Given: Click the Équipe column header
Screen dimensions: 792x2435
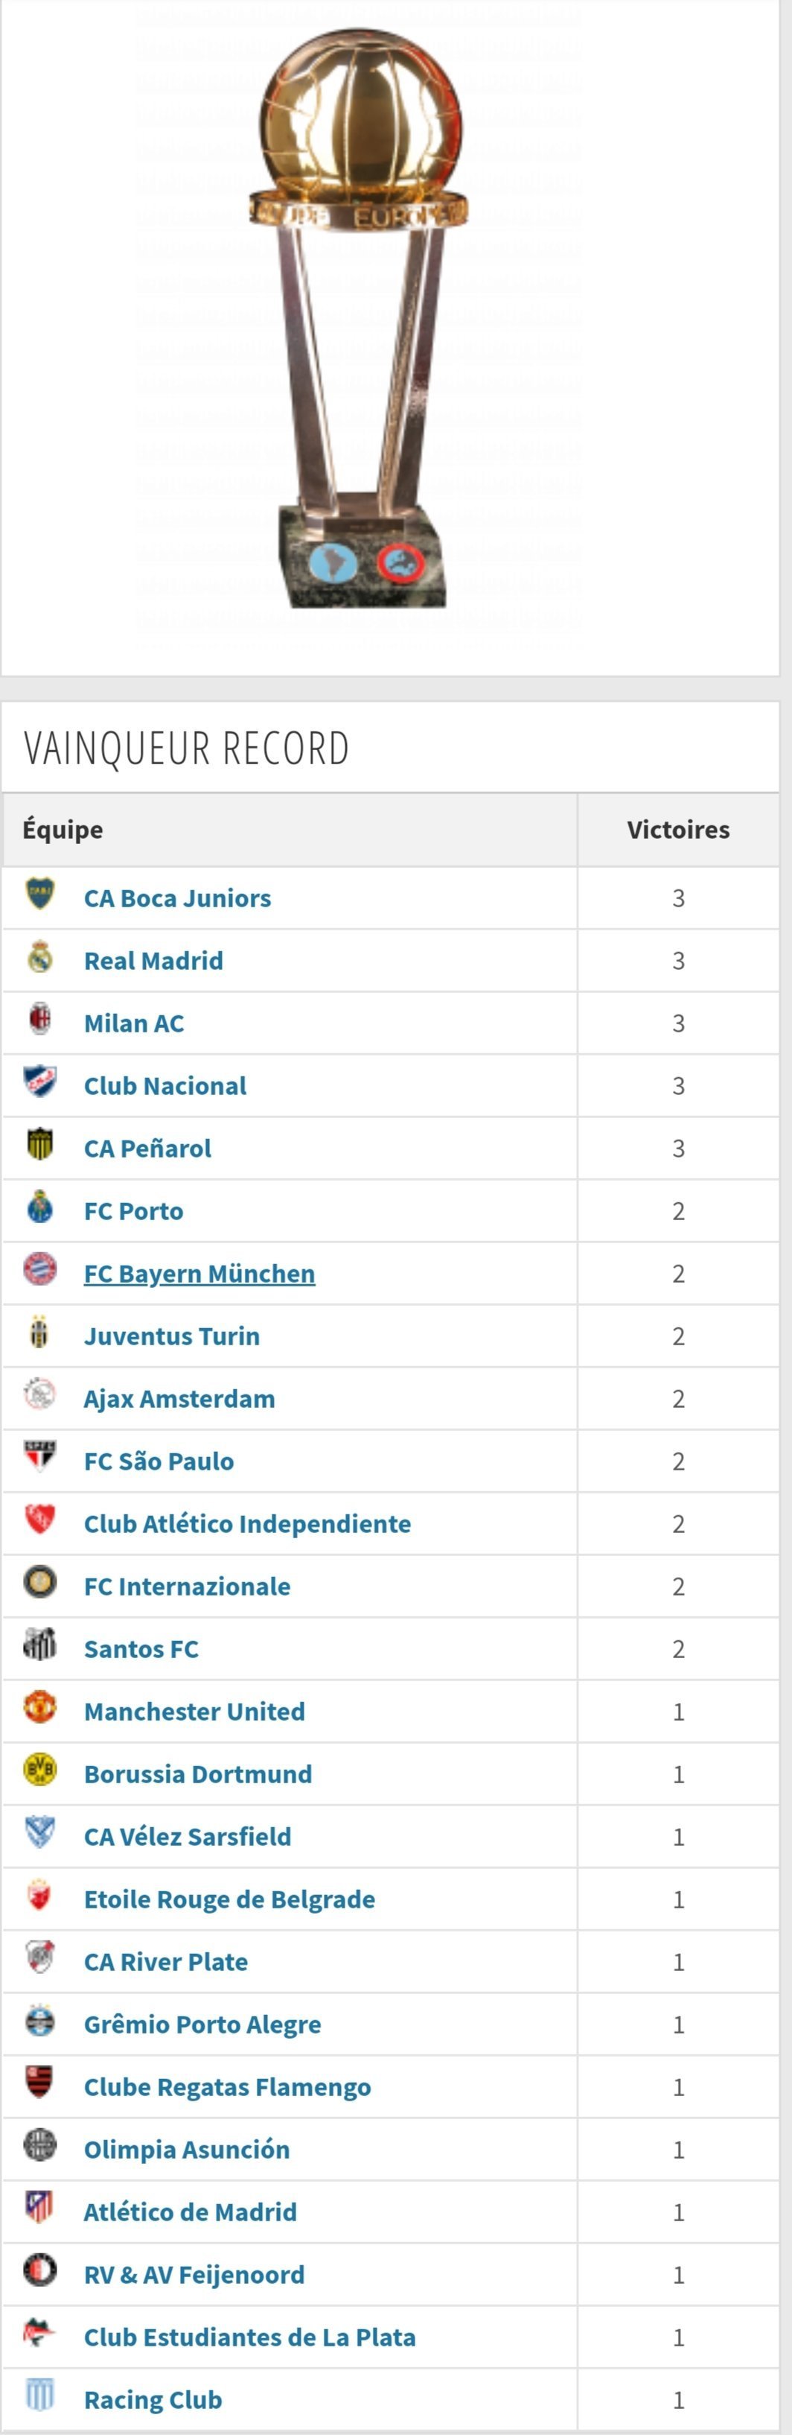Looking at the screenshot, I should pyautogui.click(x=63, y=830).
